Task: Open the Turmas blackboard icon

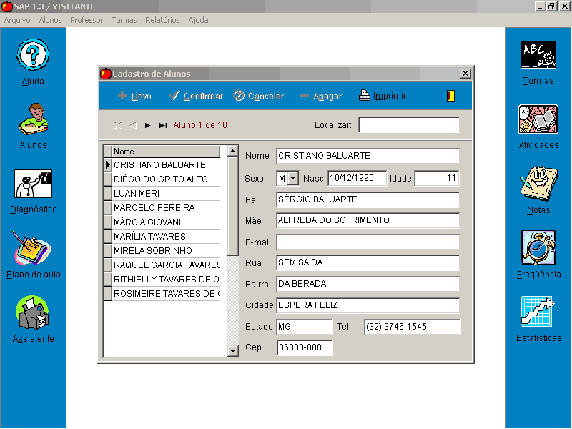Action: 538,55
